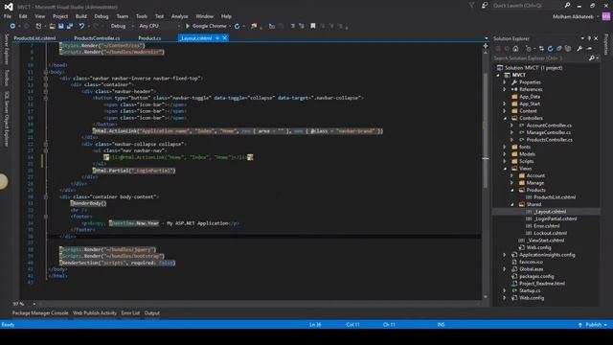Click the Save icon in toolbar
The image size is (613, 345).
tap(61, 26)
